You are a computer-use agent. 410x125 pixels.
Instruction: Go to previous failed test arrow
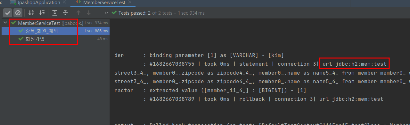pyautogui.click(x=78, y=13)
